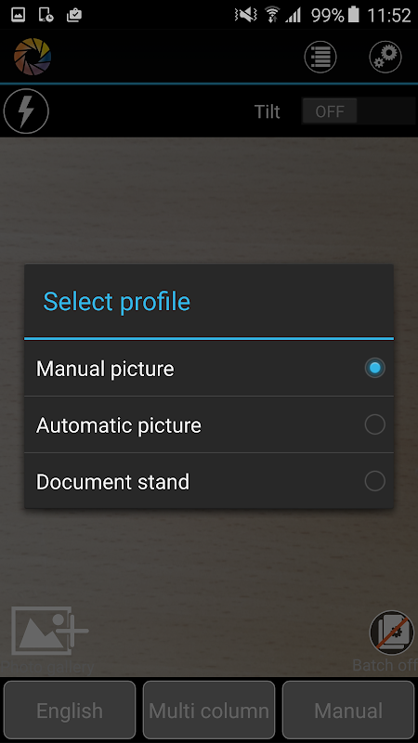Select the Manual picture radio button
Image resolution: width=418 pixels, height=743 pixels.
[375, 368]
